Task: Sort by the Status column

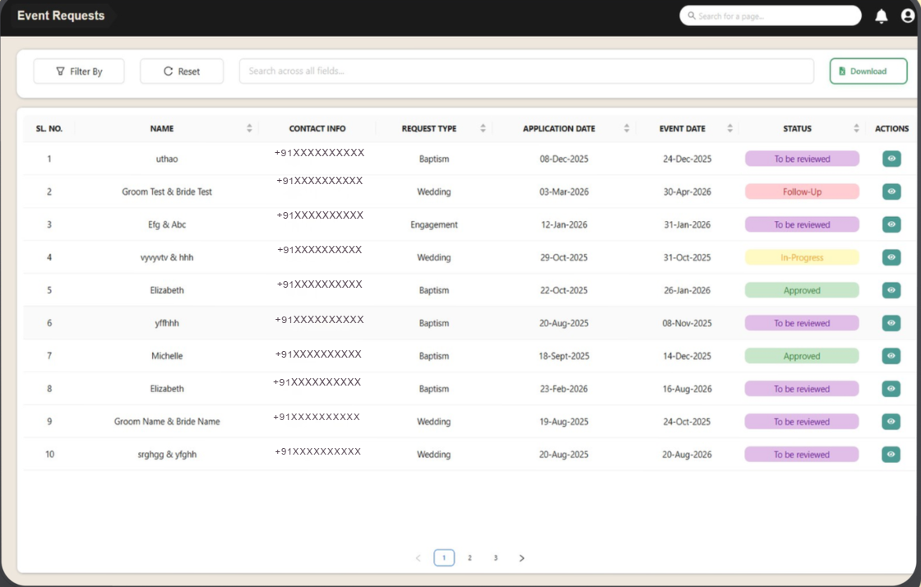Action: 856,128
